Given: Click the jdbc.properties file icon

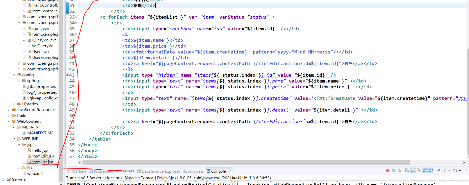Looking at the screenshot, I should click(24, 86).
